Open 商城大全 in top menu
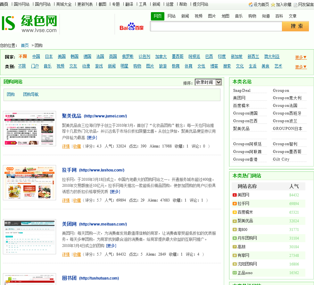This screenshot has width=314, height=285. coord(64,4)
